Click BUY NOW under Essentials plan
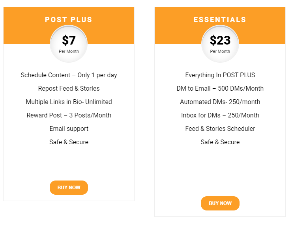Image resolution: width=294 pixels, height=242 pixels. click(x=220, y=203)
